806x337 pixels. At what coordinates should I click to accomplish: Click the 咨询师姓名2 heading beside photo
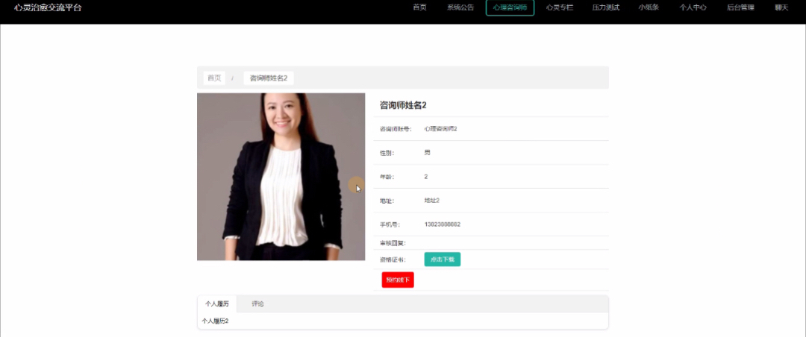[403, 105]
